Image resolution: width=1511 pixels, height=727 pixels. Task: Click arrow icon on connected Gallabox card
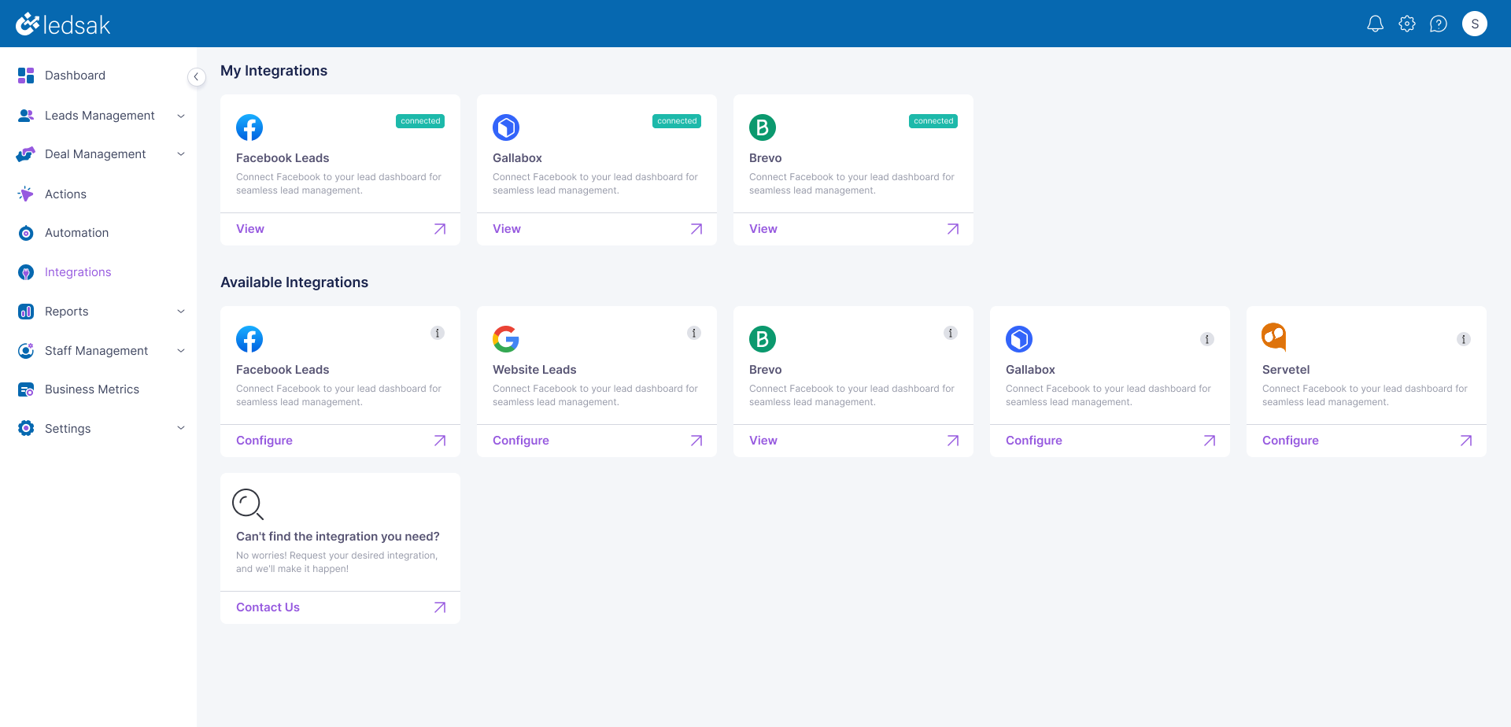point(696,229)
